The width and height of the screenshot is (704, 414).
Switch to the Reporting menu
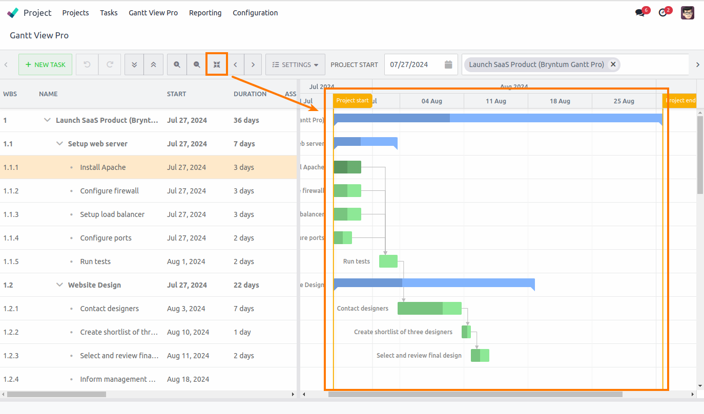(x=205, y=13)
